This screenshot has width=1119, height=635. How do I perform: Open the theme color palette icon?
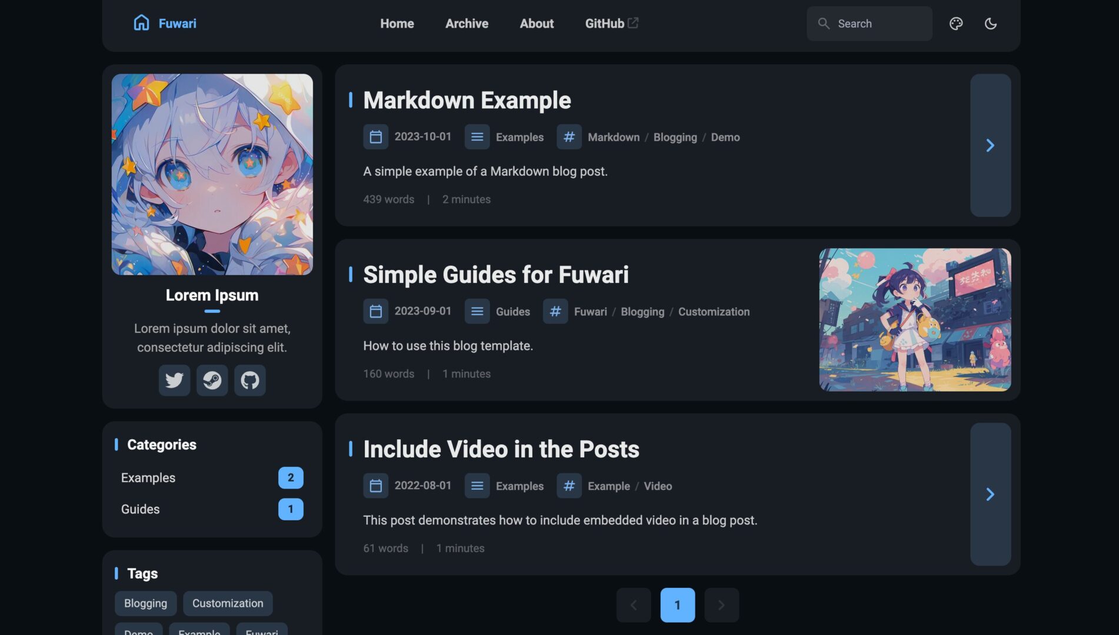956,24
